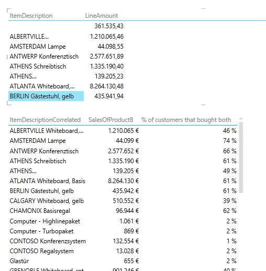Select CHAMONIX Basisregal row
This screenshot has height=271, width=266.
[123, 211]
